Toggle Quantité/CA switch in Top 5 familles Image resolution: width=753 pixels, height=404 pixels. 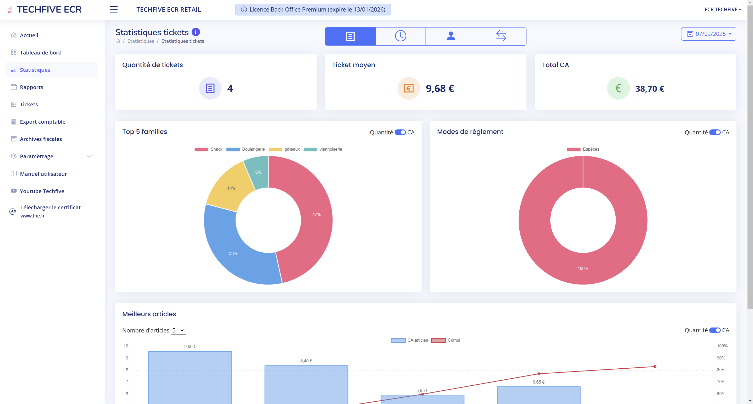click(400, 132)
